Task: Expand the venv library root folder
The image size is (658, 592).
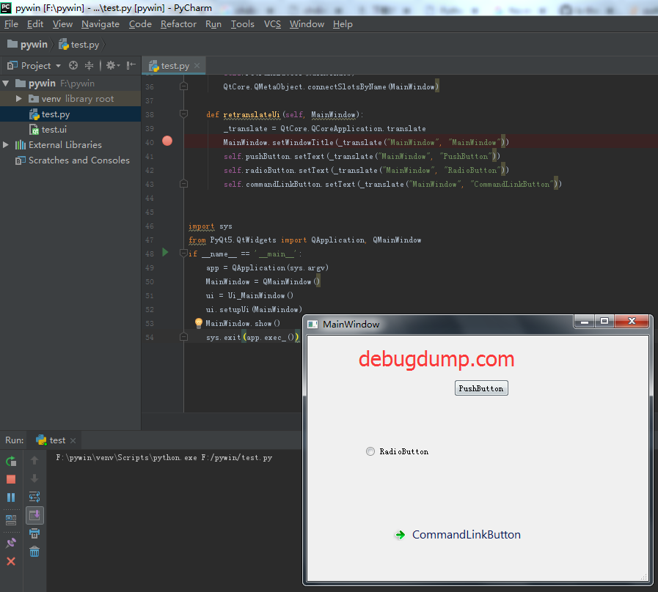Action: coord(18,98)
